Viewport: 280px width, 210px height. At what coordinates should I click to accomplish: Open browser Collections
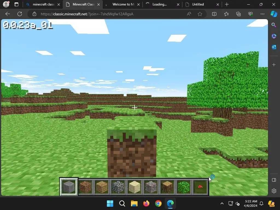point(238,14)
